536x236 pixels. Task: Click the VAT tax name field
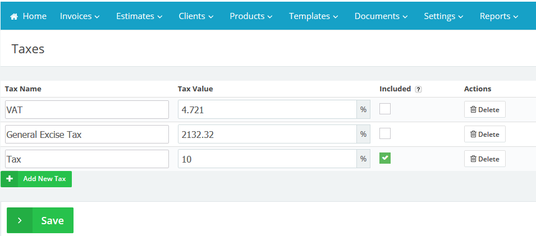tap(86, 110)
